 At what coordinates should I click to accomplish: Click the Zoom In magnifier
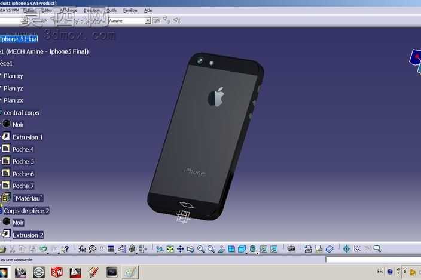click(201, 249)
